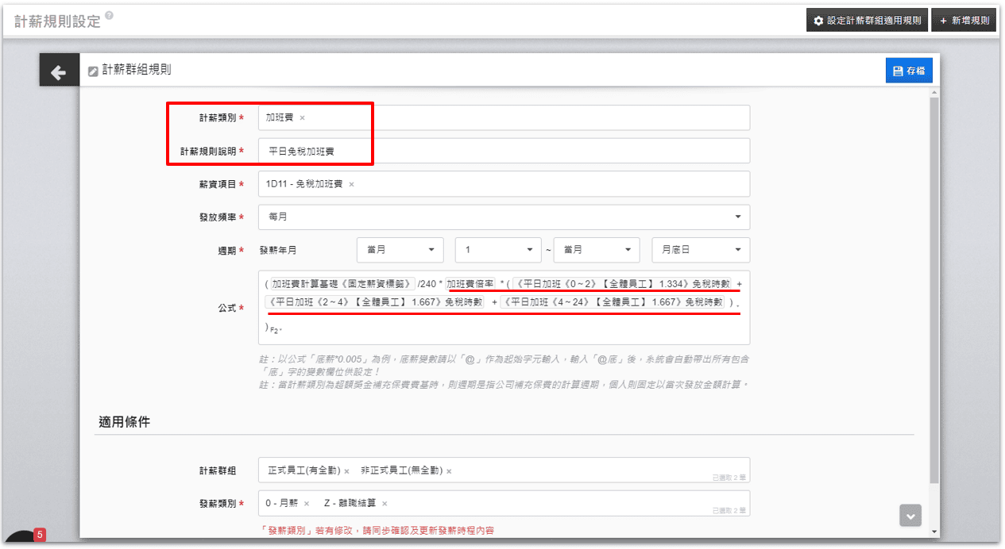This screenshot has height=549, width=1005.
Task: Remove 非正式員工(無全勤) from 計薪群組
Action: [449, 471]
